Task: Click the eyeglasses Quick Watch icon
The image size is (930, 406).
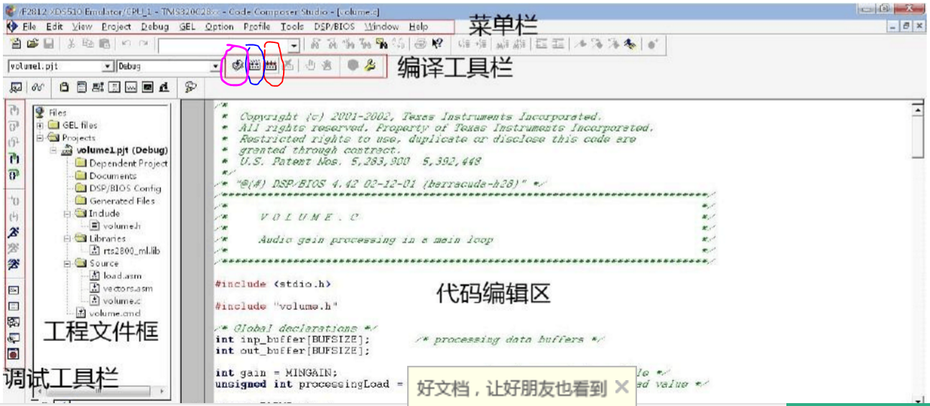Action: click(39, 88)
